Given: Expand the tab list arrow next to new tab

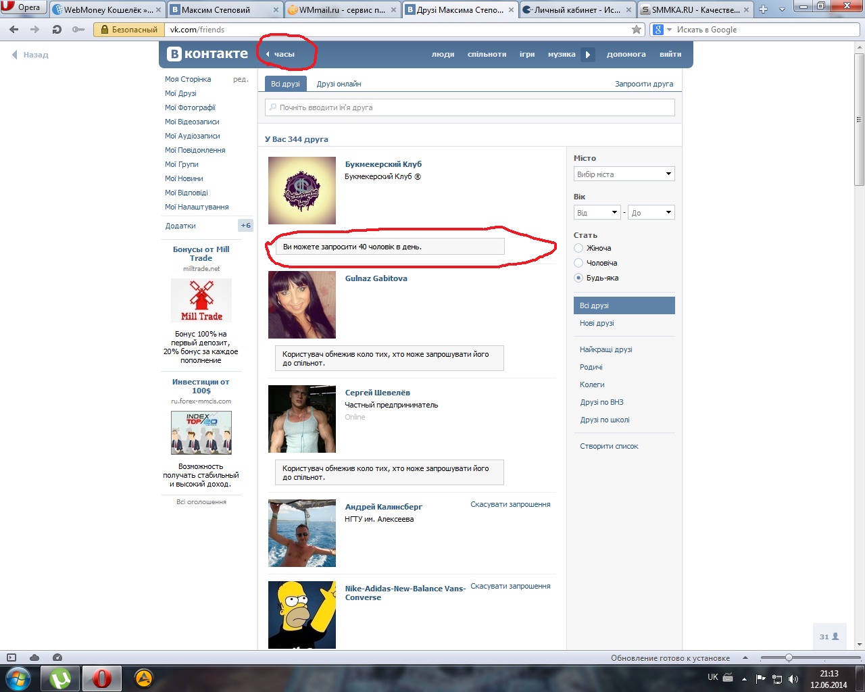Looking at the screenshot, I should pyautogui.click(x=782, y=9).
